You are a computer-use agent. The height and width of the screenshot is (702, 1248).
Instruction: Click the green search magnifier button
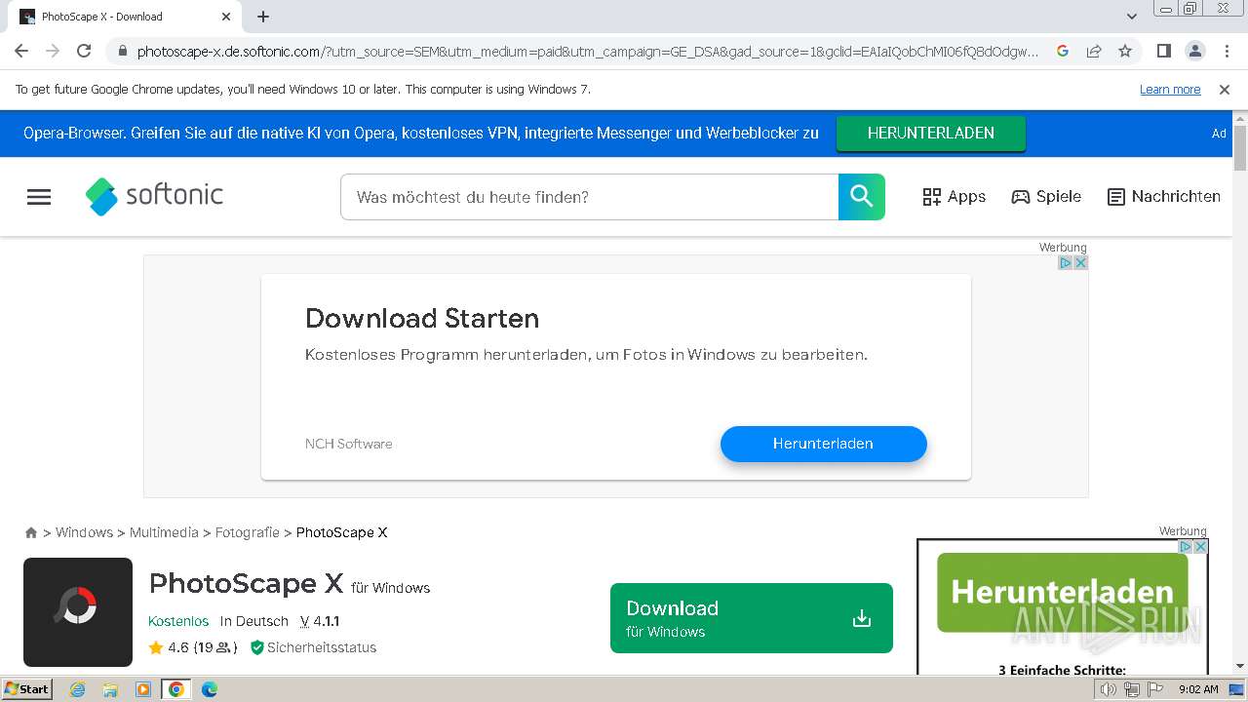(862, 197)
